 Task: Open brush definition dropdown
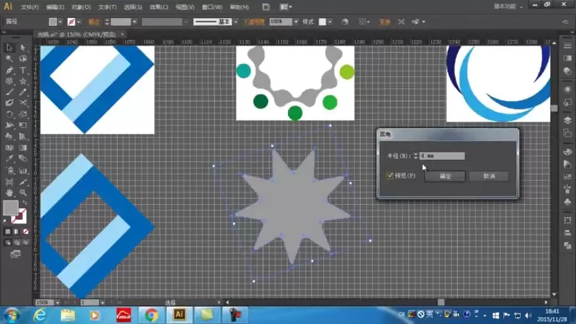[236, 22]
